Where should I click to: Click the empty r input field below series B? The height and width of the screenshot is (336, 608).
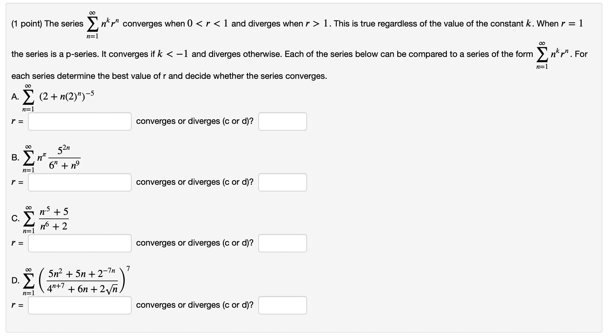pyautogui.click(x=79, y=182)
